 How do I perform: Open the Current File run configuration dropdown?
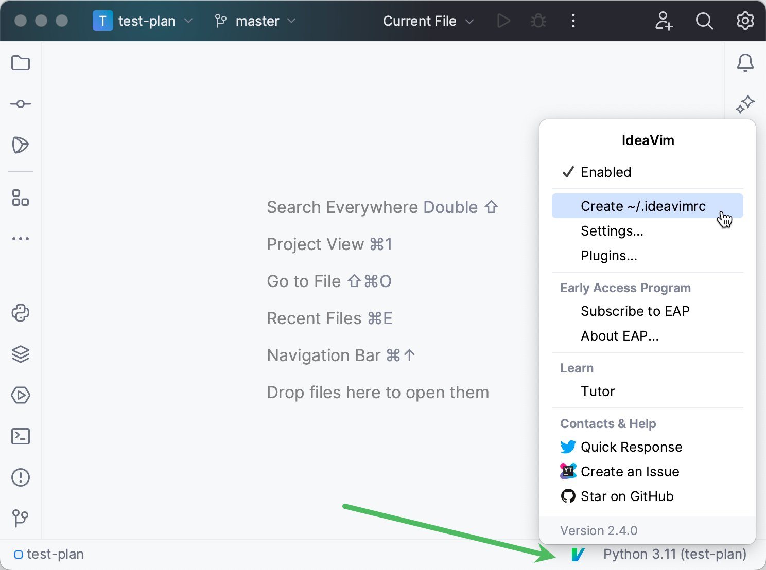(428, 21)
